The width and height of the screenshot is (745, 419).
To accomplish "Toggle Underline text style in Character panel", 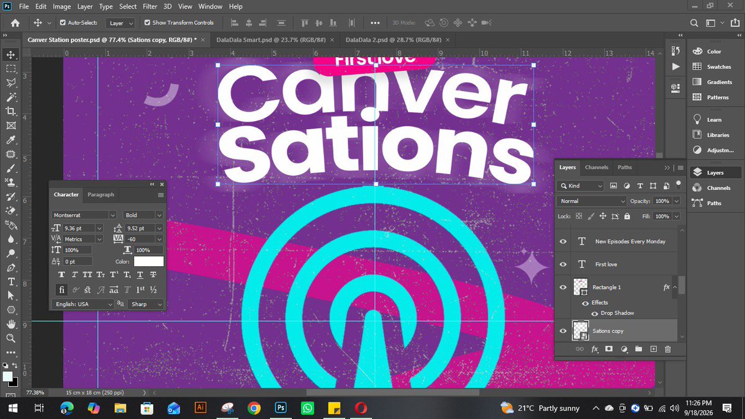I will (140, 274).
